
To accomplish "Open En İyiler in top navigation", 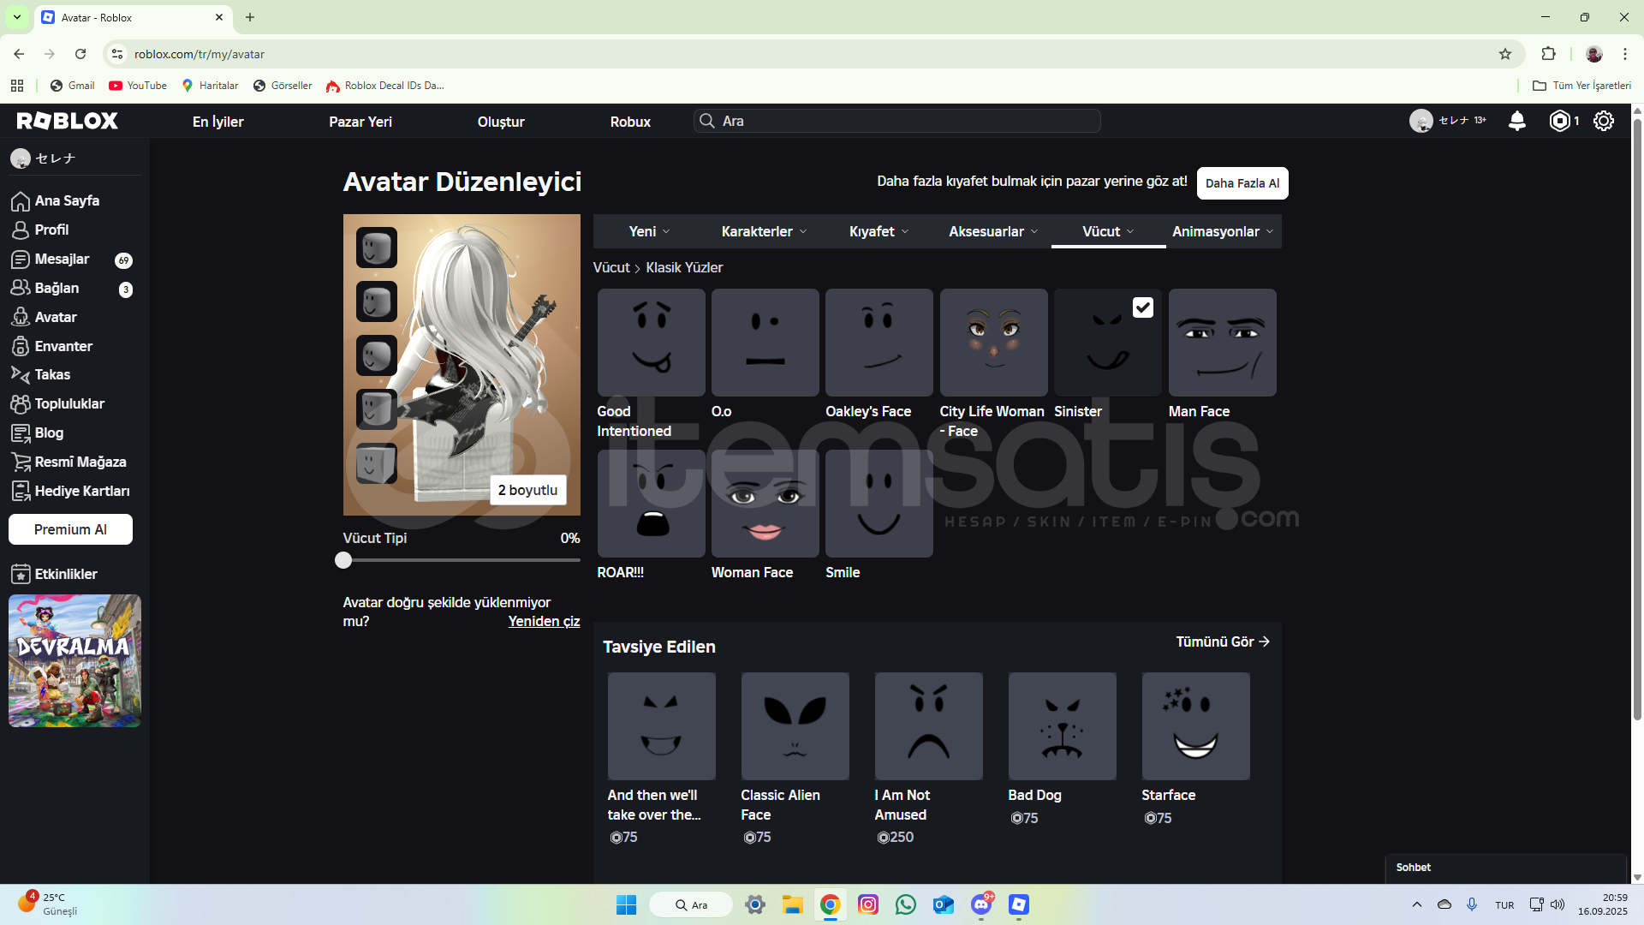I will click(x=217, y=122).
